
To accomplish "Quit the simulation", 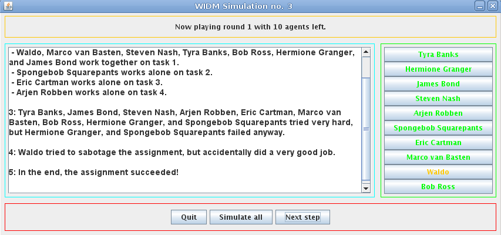I will click(189, 217).
